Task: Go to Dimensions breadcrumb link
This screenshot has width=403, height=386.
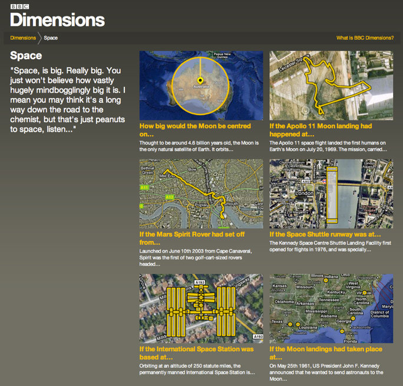Action: pos(23,38)
